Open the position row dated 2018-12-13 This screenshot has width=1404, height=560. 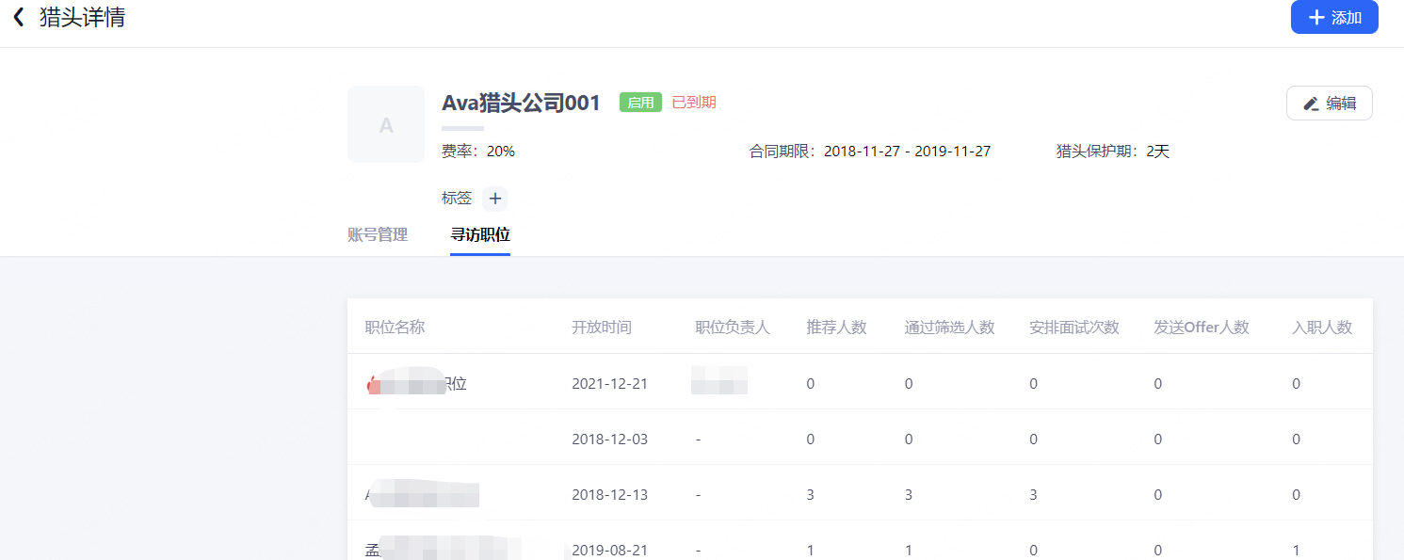pyautogui.click(x=424, y=494)
